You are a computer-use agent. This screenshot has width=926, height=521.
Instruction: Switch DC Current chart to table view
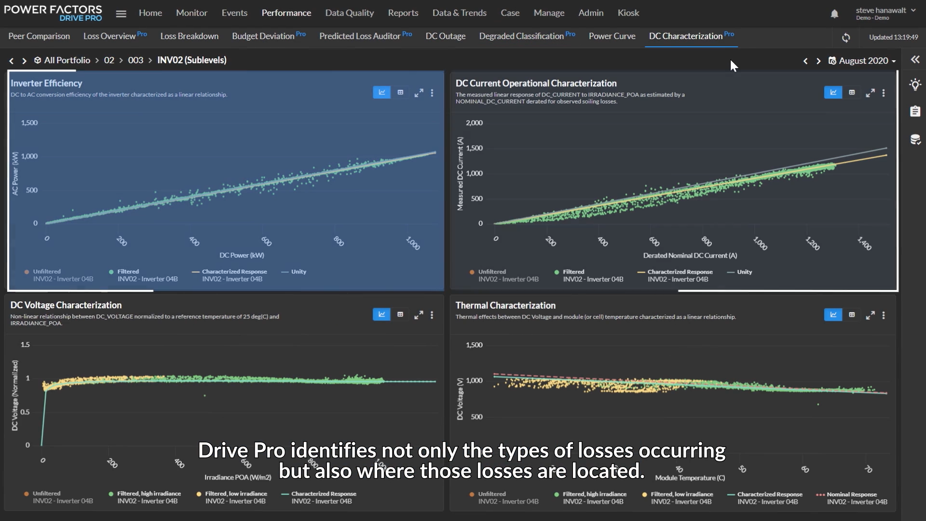click(x=852, y=93)
